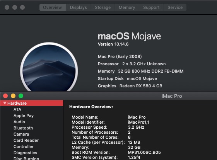Image resolution: width=217 pixels, height=160 pixels.
Task: Click the Version 10.14.6 text
Action: click(x=113, y=44)
